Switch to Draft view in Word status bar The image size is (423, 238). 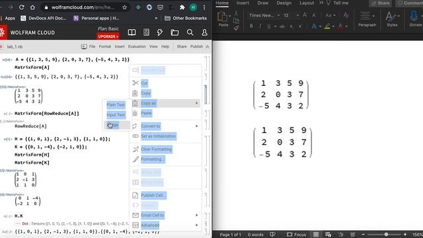click(x=352, y=235)
